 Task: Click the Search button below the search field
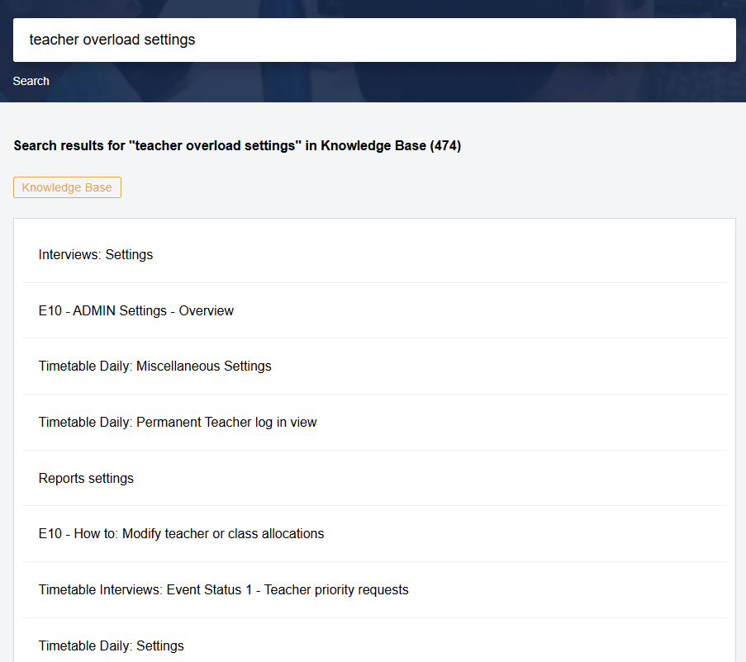31,81
